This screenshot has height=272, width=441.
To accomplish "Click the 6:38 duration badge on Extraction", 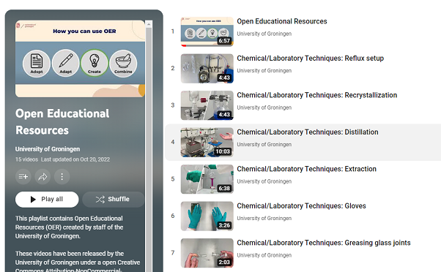I will 224,189.
